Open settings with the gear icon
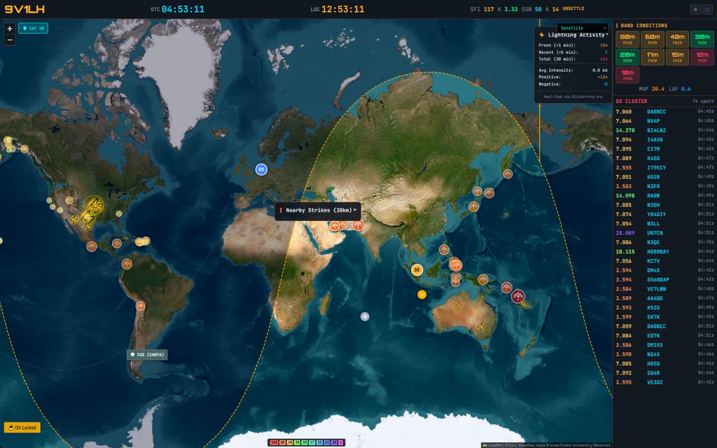 click(x=696, y=9)
